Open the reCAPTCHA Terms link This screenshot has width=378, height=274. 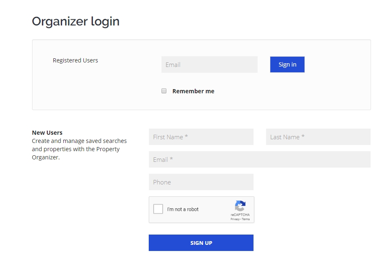pos(246,219)
